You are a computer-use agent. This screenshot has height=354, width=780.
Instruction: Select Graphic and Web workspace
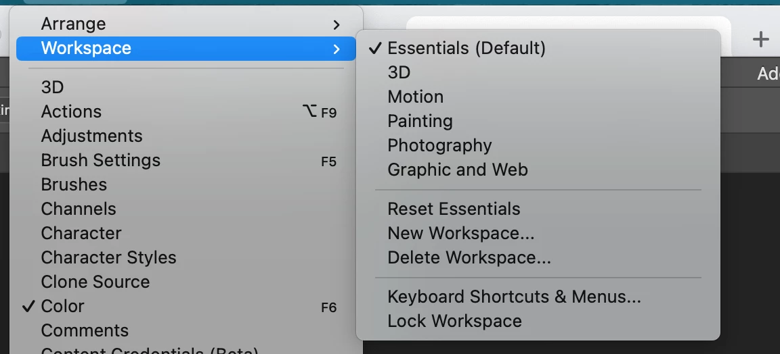tap(457, 170)
